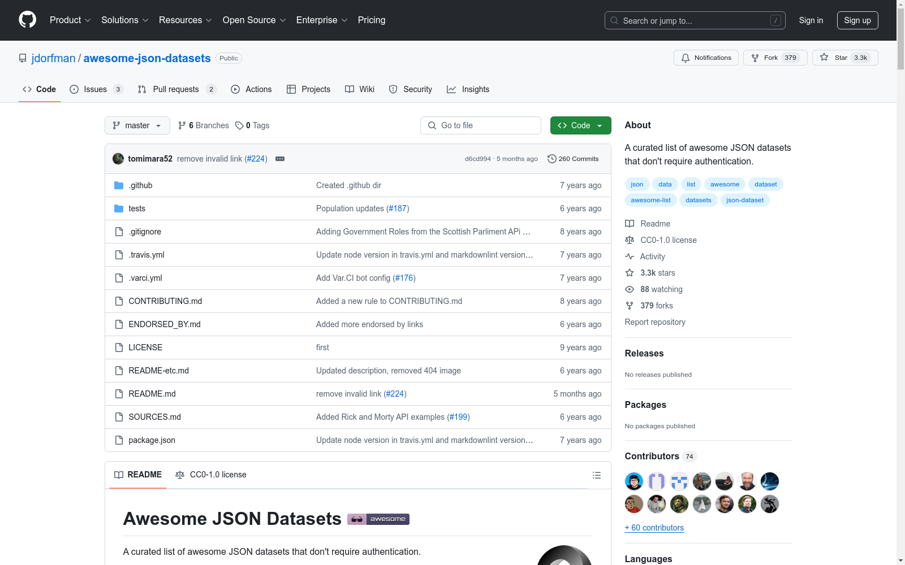This screenshot has width=905, height=565.
Task: Switch to the Insights tab
Action: (x=468, y=89)
